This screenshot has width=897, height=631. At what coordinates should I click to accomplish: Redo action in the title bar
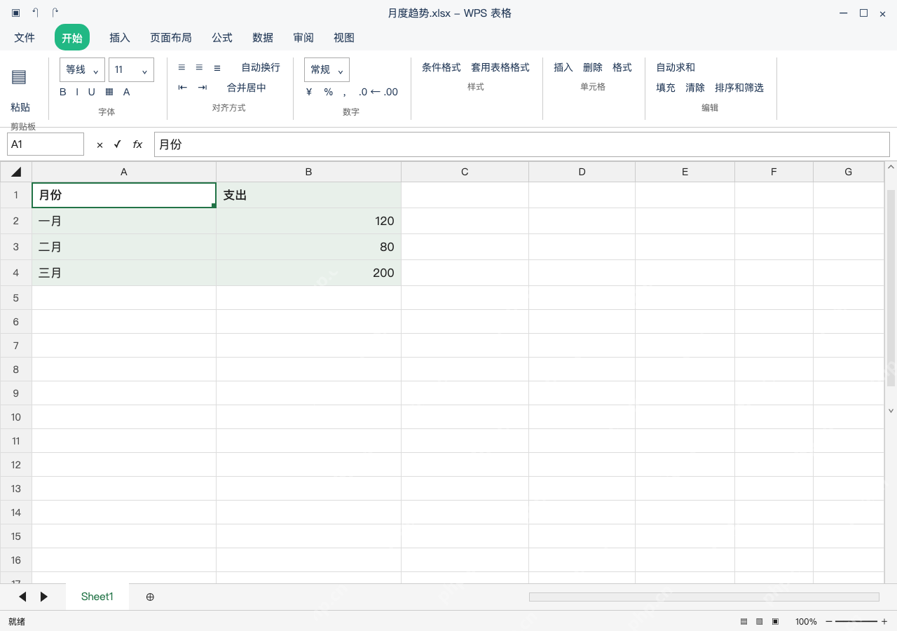55,13
